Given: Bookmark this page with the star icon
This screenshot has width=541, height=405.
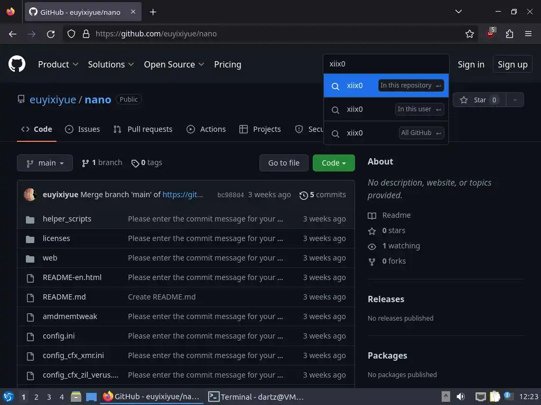Looking at the screenshot, I should click(469, 34).
